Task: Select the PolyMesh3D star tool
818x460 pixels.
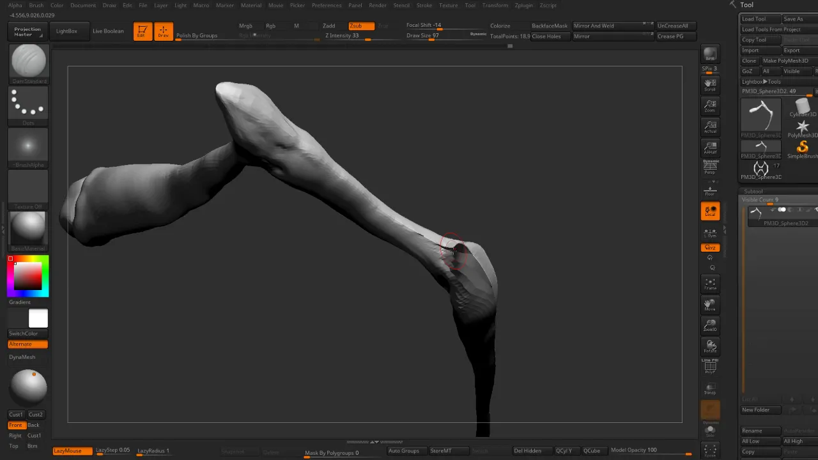Action: click(x=803, y=128)
